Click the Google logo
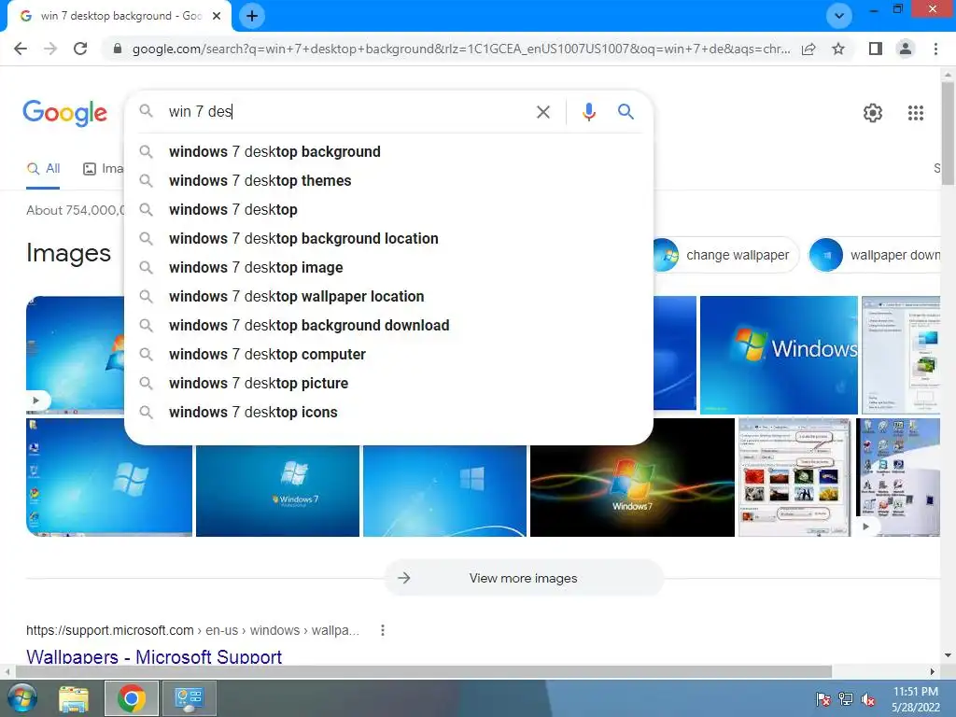 [65, 113]
